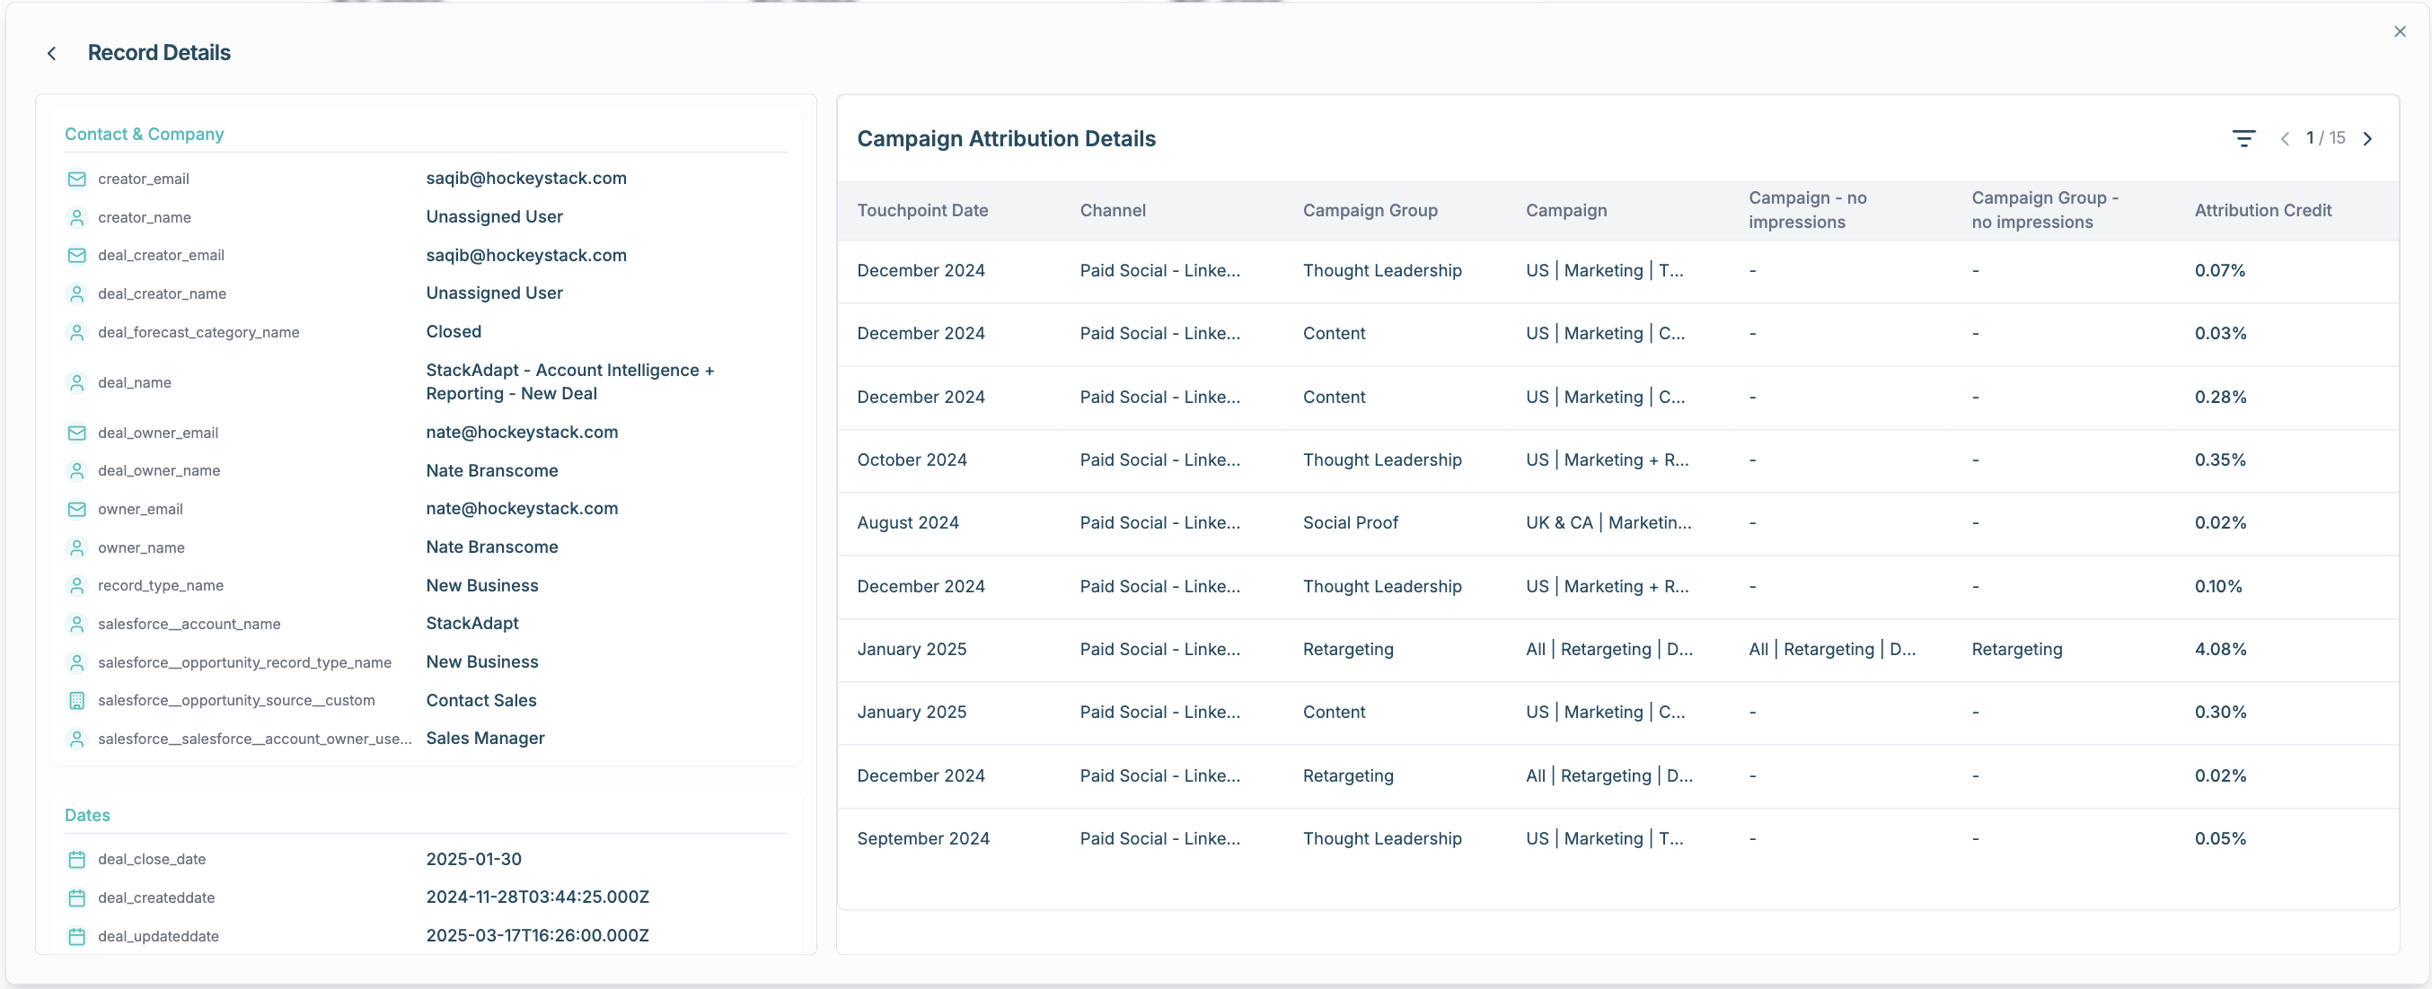
Task: Click the Dates section heading
Action: pos(87,816)
